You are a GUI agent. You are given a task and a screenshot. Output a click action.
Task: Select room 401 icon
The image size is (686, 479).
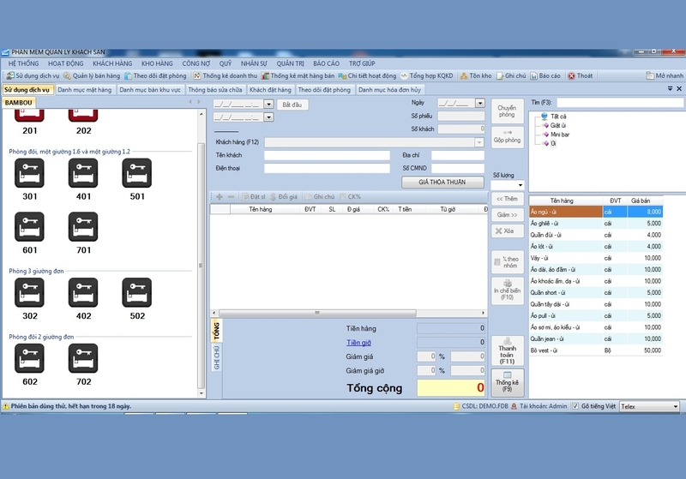pyautogui.click(x=83, y=173)
